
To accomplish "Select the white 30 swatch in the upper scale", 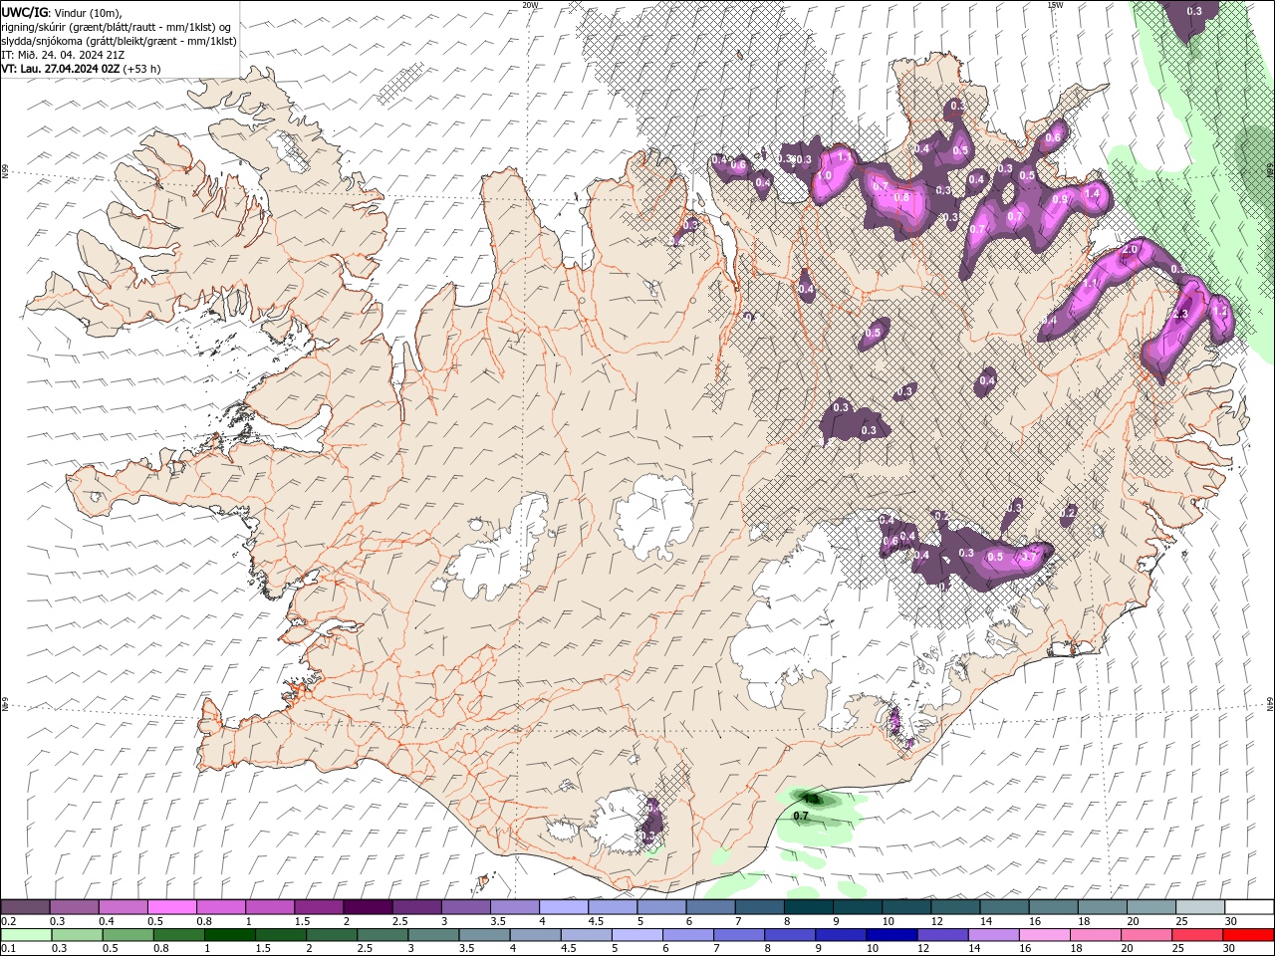I will [x=1249, y=907].
